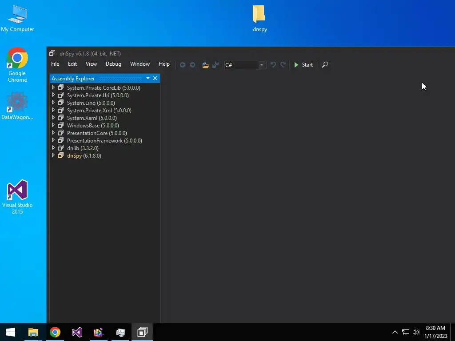Click the dnSpy title bar app icon
The image size is (455, 341).
pos(52,53)
